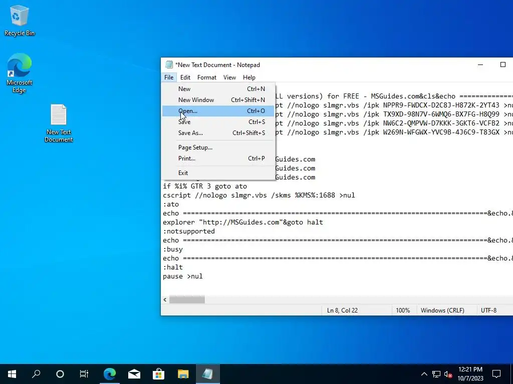Image resolution: width=513 pixels, height=384 pixels.
Task: Choose New from File menu
Action: click(218, 89)
